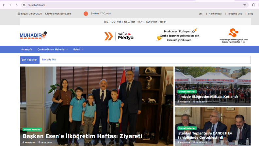Click Muhabir18 author on İlköğretim Haftası Kutlandı
259x146 pixels.
point(184,101)
